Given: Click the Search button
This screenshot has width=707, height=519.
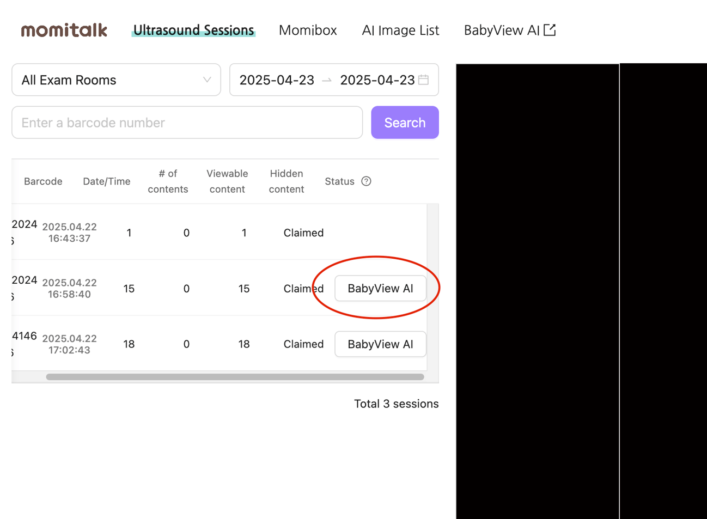Looking at the screenshot, I should pos(405,122).
